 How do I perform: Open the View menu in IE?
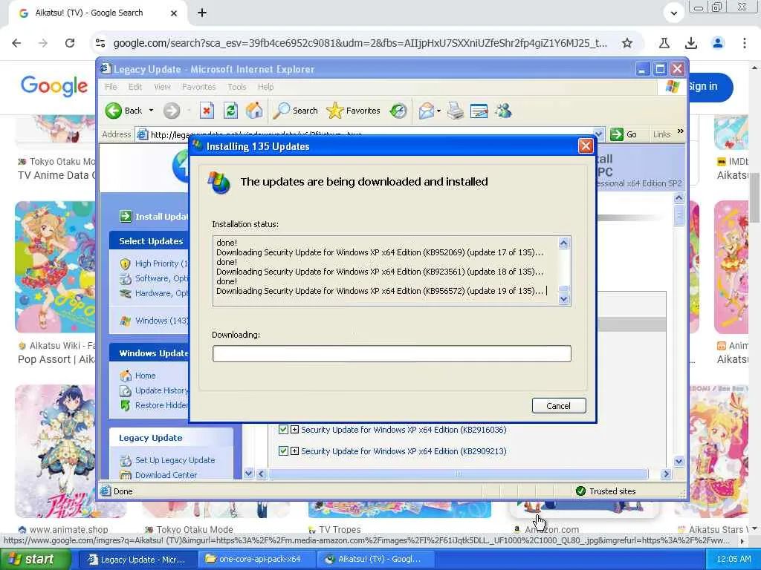point(162,87)
